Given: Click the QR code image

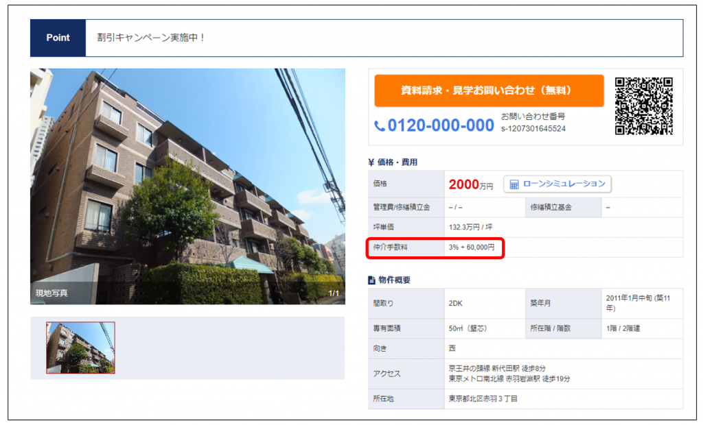Looking at the screenshot, I should pyautogui.click(x=643, y=106).
